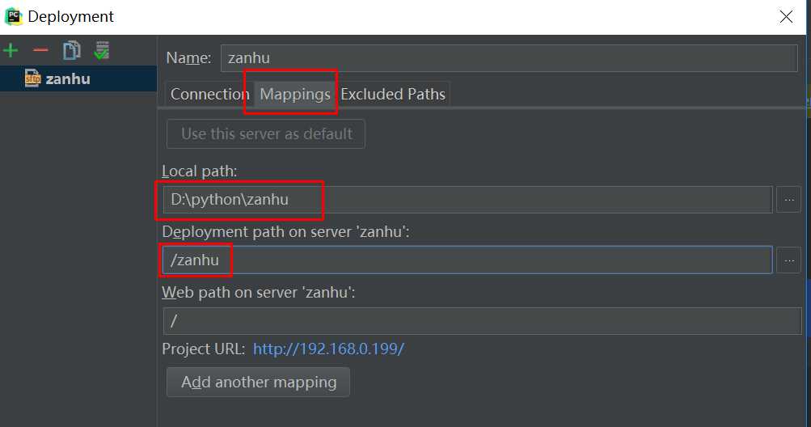Click the sftp file icon beside zanhu
811x427 pixels.
[x=32, y=78]
